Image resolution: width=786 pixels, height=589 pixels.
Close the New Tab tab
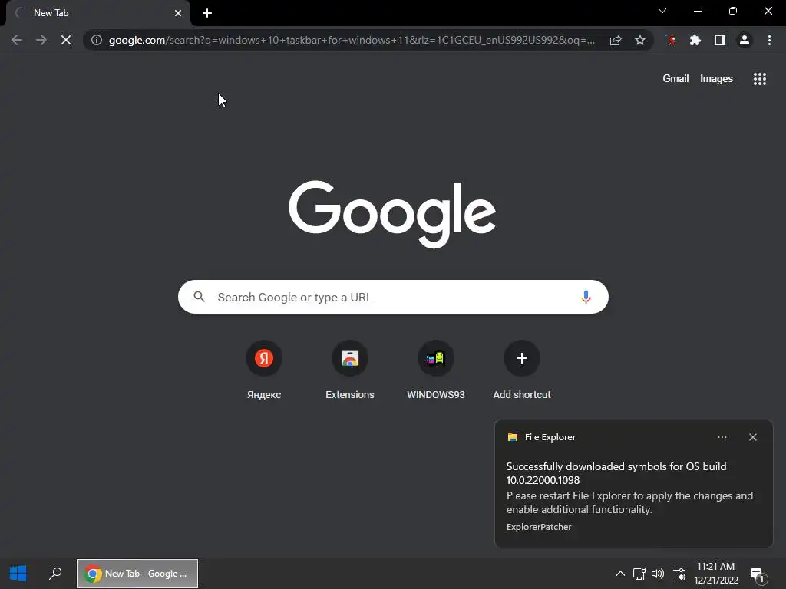point(178,13)
